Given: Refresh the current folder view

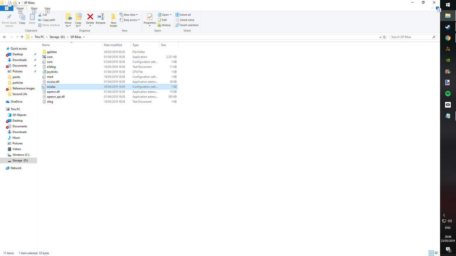Looking at the screenshot, I should pos(384,37).
